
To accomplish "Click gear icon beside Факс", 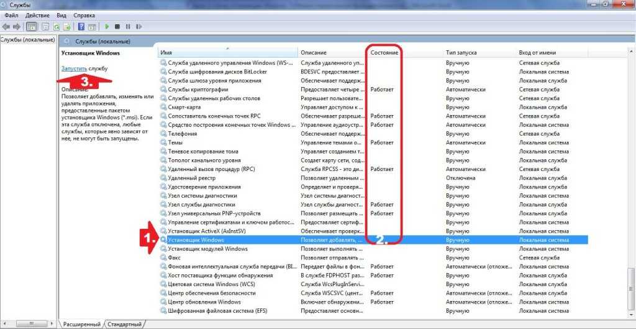I will click(163, 257).
